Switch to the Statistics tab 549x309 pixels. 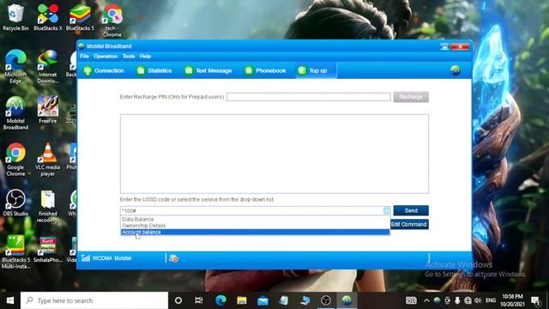tap(154, 70)
